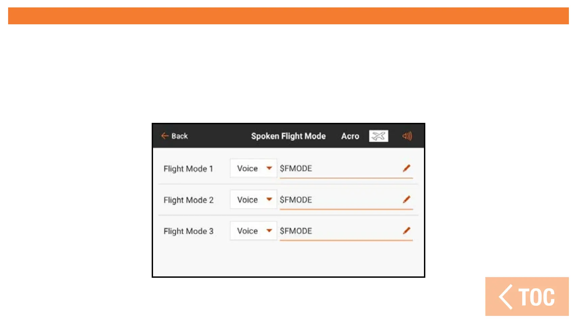The width and height of the screenshot is (577, 324).
Task: Click pencil edit icon for Flight Mode 1
Action: click(x=406, y=168)
